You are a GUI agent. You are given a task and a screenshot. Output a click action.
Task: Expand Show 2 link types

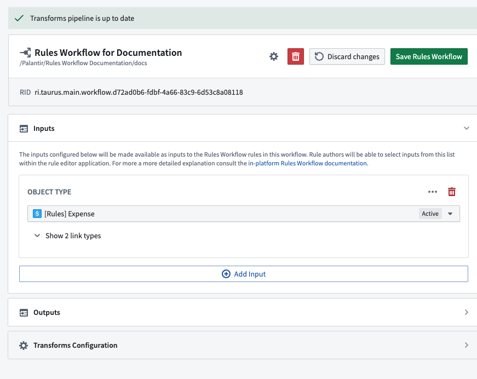click(67, 236)
